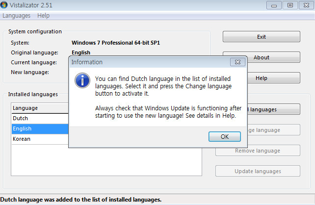Click the About button
The height and width of the screenshot is (205, 315).
point(274,57)
